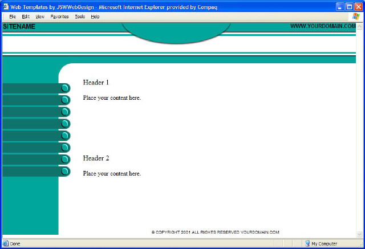Screen dimensions: 365x249
Task: Open the View menu
Action: click(40, 17)
